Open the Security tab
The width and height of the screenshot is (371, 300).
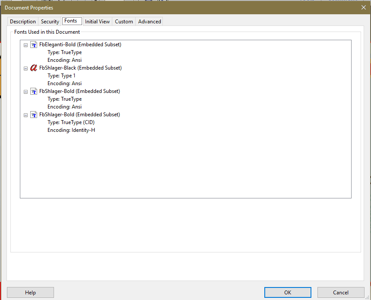50,22
